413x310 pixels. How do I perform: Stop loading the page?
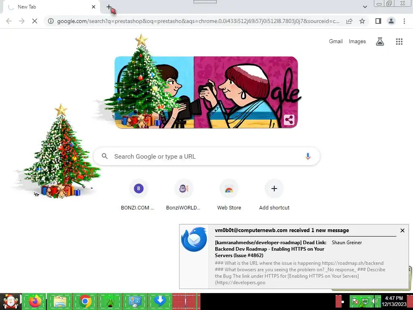[x=35, y=21]
